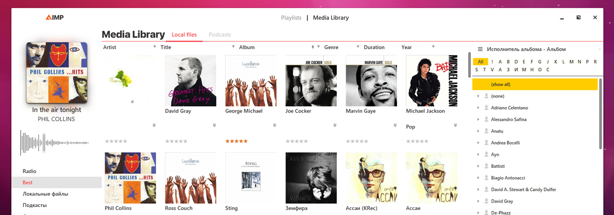The width and height of the screenshot is (614, 215).
Task: Switch to the Playlists tab
Action: tap(291, 17)
